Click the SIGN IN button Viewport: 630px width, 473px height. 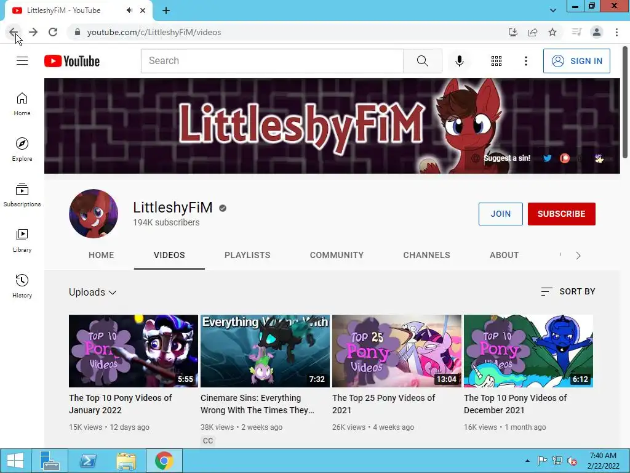[576, 61]
